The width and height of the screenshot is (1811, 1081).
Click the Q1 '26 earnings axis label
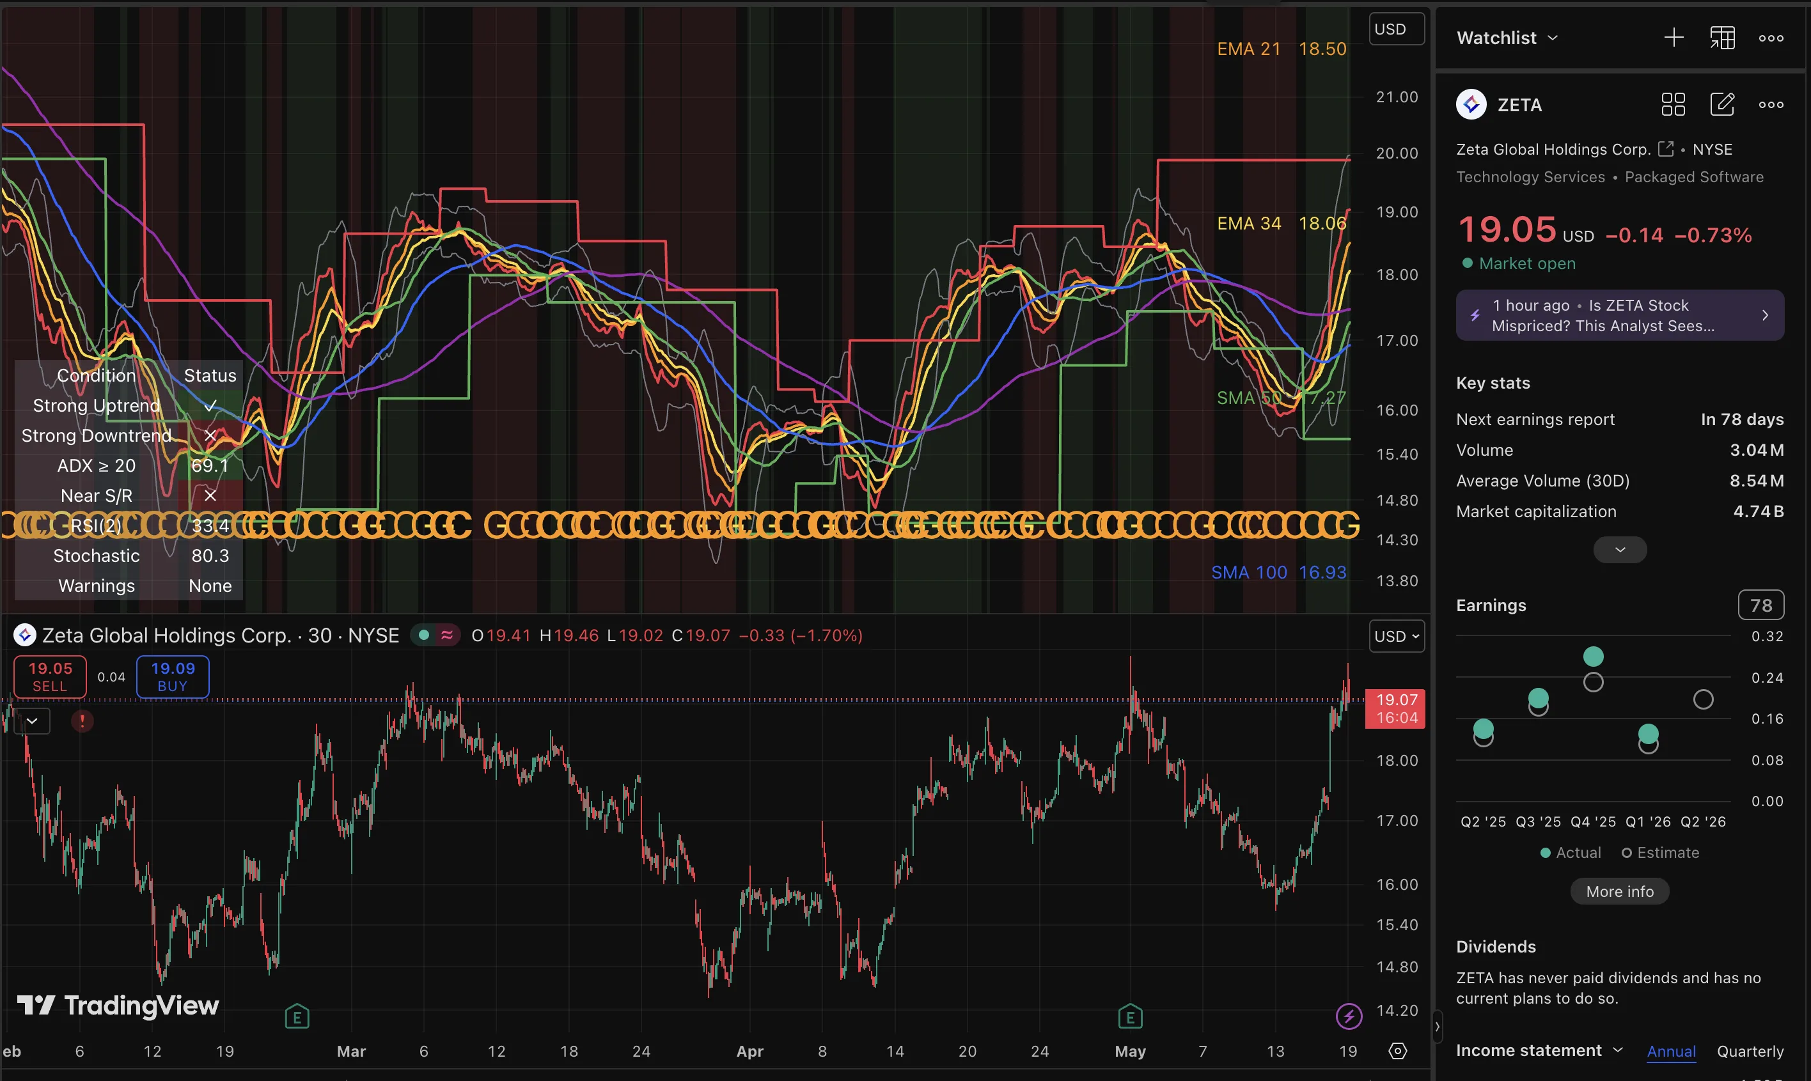click(1648, 821)
